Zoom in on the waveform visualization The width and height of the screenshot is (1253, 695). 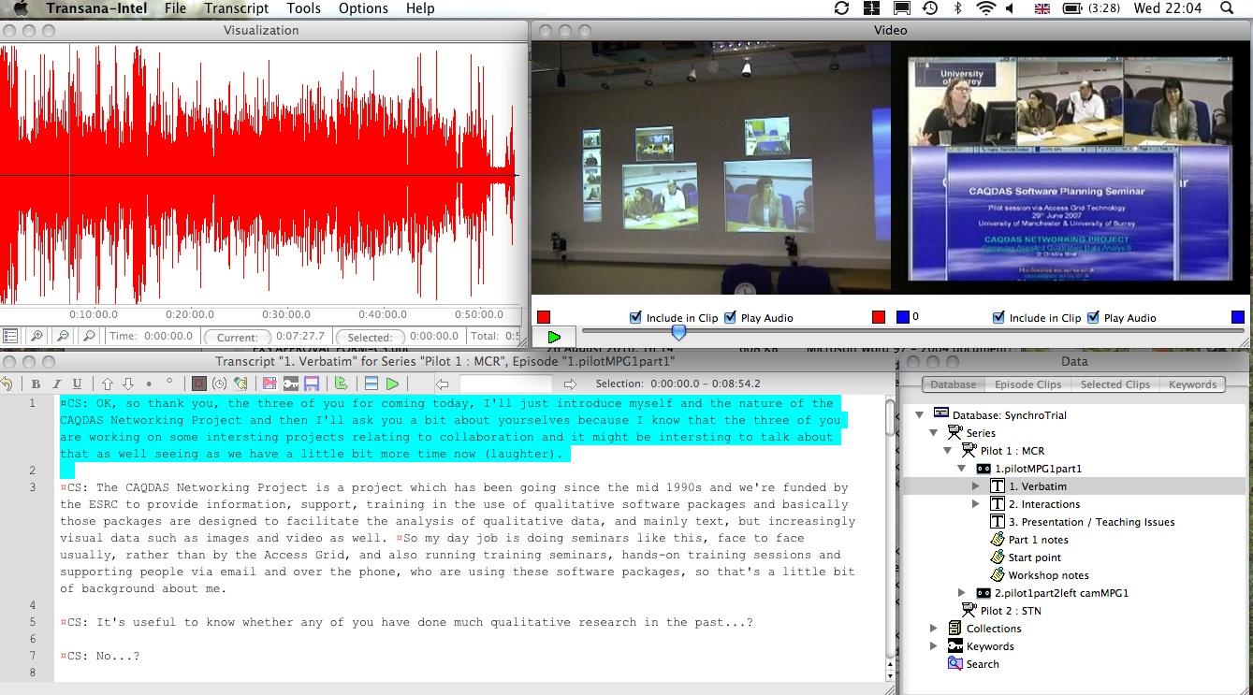pyautogui.click(x=36, y=336)
